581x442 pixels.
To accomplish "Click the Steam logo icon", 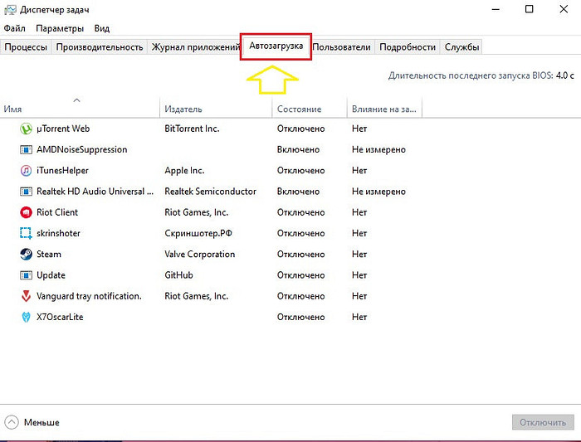I will [x=26, y=255].
